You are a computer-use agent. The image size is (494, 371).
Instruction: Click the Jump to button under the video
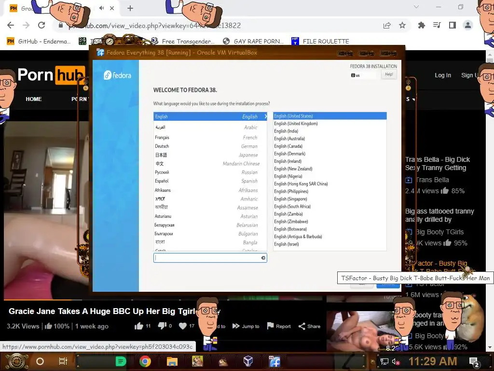[x=246, y=326]
